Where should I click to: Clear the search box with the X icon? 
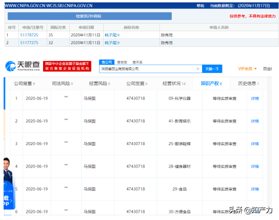[x=197, y=69]
